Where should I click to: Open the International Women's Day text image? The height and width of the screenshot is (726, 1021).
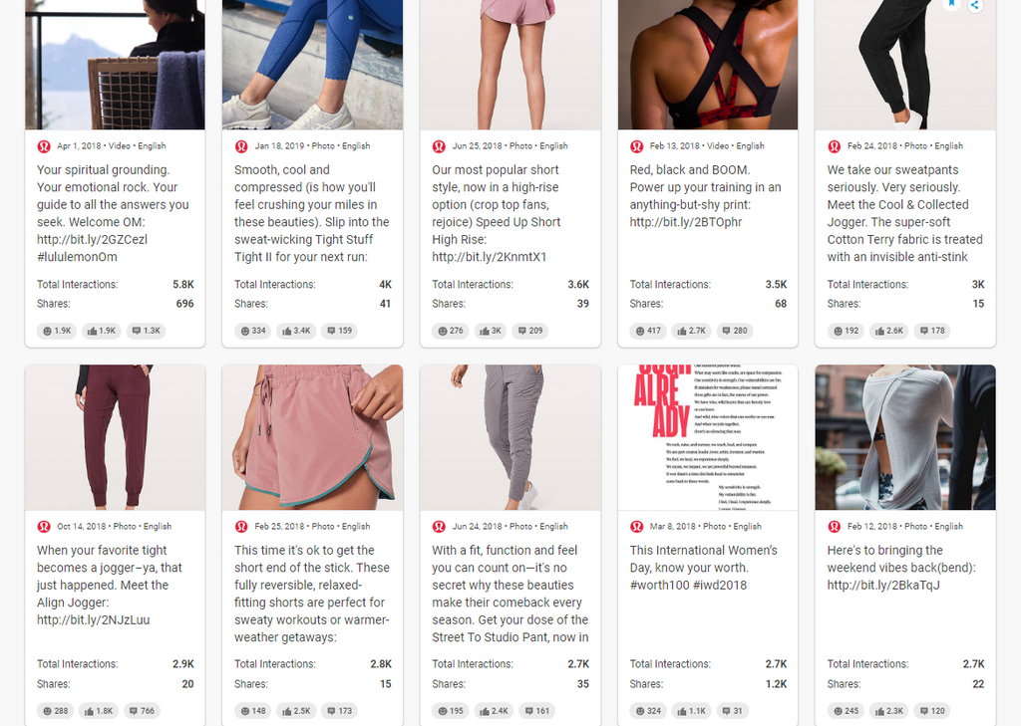708,437
